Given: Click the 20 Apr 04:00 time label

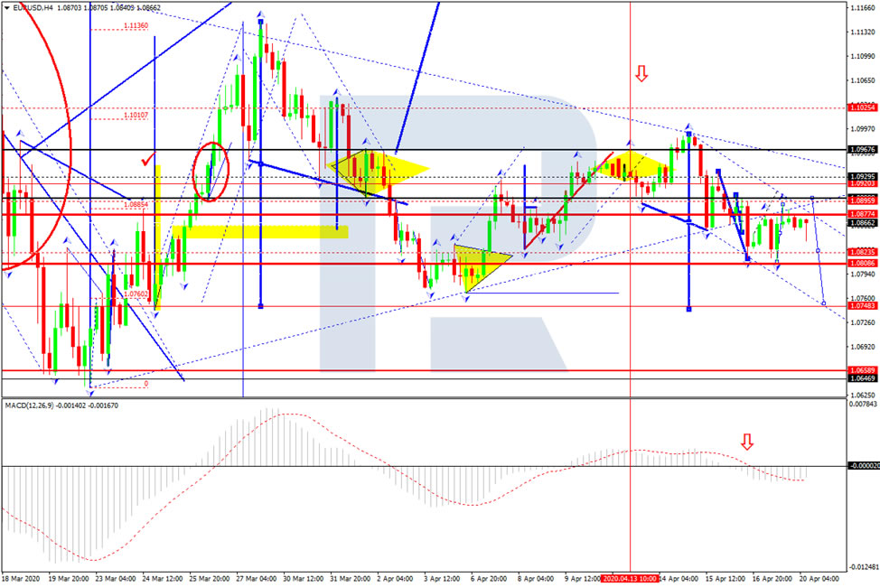Looking at the screenshot, I should [x=819, y=579].
